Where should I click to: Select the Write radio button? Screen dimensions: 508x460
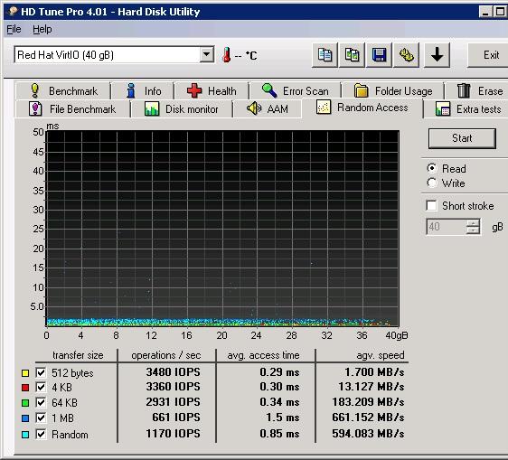pyautogui.click(x=432, y=183)
